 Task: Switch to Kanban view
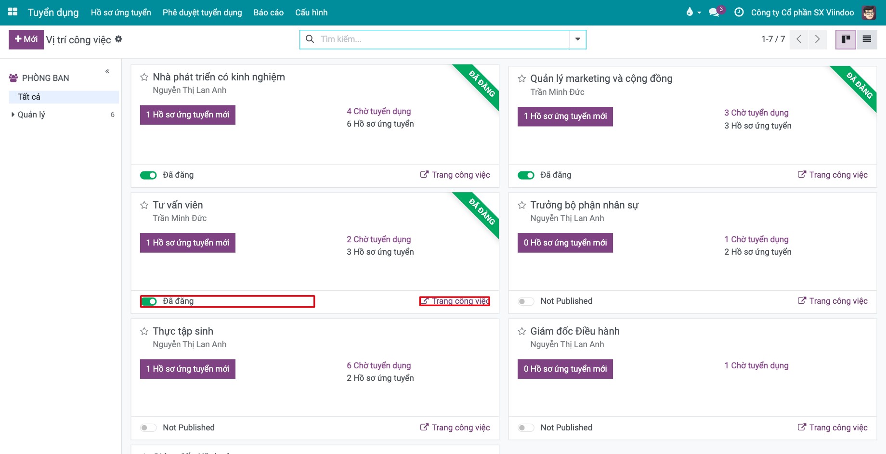[x=846, y=39]
